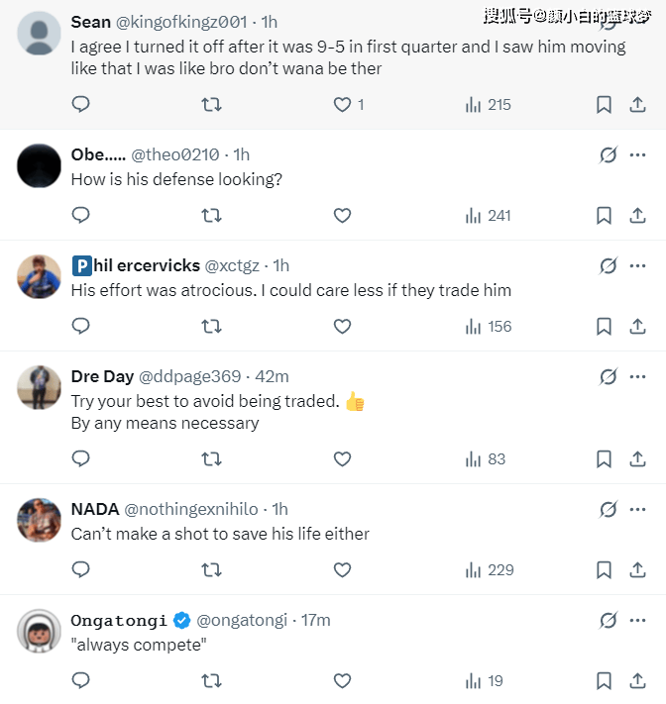This screenshot has height=704, width=666.
Task: Retweet Obe's defense question tweet
Action: [x=211, y=215]
